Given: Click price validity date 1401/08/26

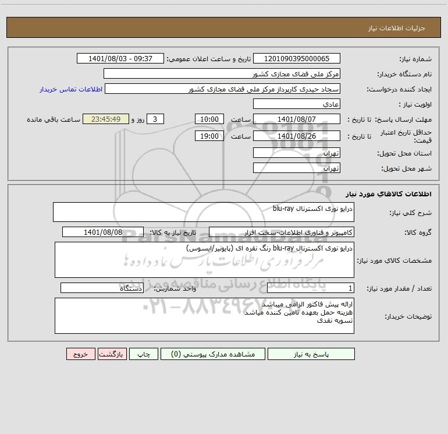Looking at the screenshot, I should 297,136.
